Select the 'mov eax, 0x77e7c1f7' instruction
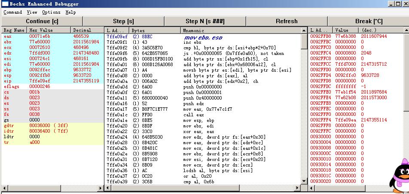Screen dimensions: 409x194 coord(203,109)
